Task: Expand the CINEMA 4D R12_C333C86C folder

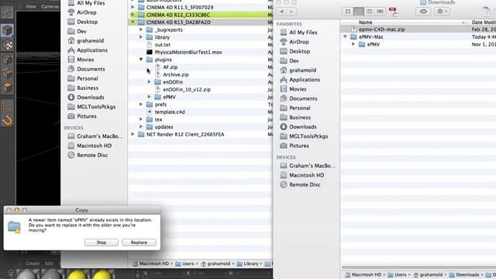Action: tap(133, 15)
